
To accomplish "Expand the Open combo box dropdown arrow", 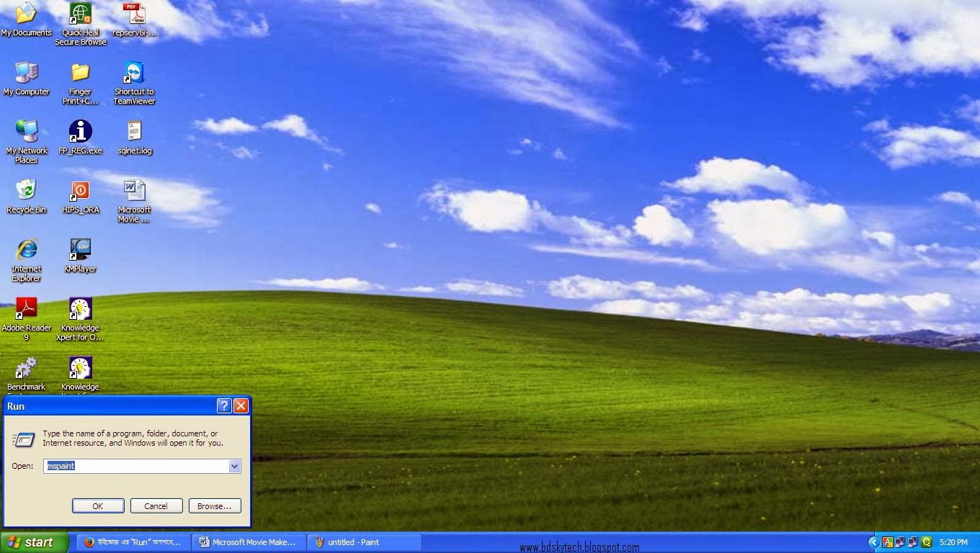I will click(x=234, y=466).
